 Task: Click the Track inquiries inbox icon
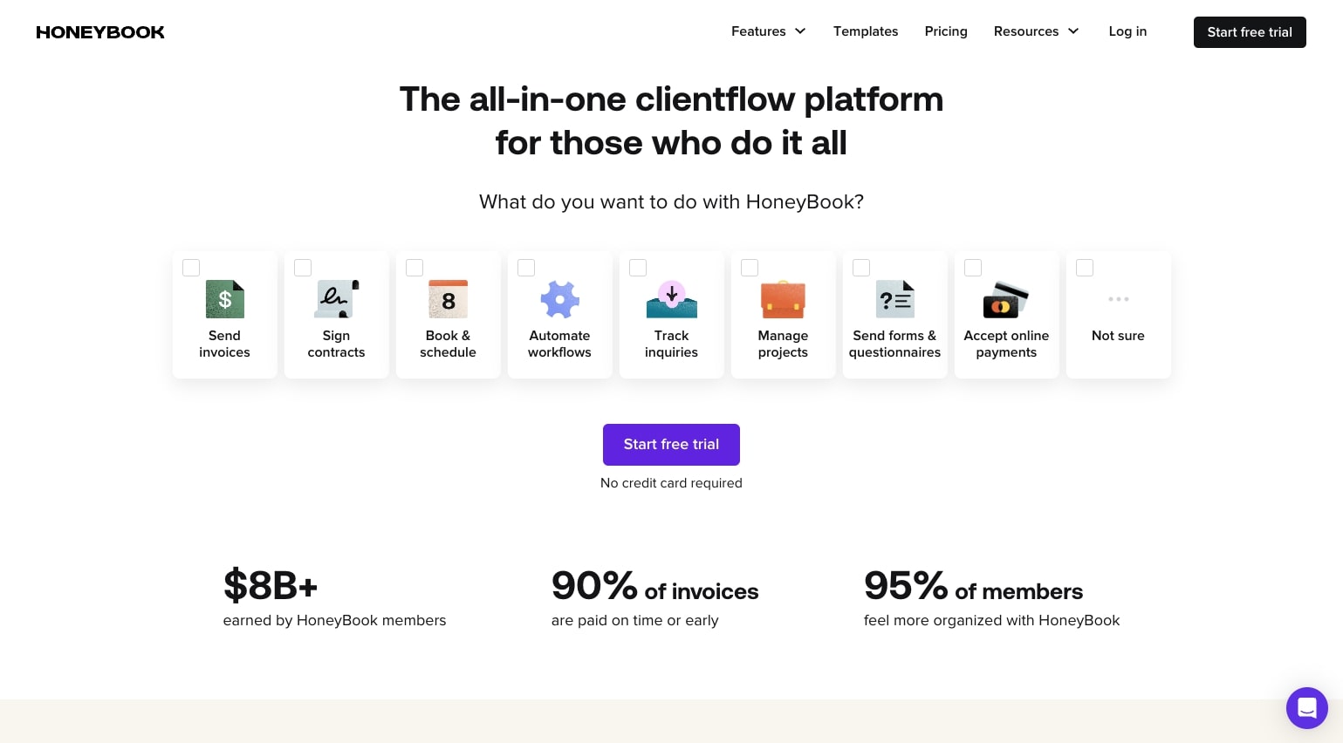(672, 299)
